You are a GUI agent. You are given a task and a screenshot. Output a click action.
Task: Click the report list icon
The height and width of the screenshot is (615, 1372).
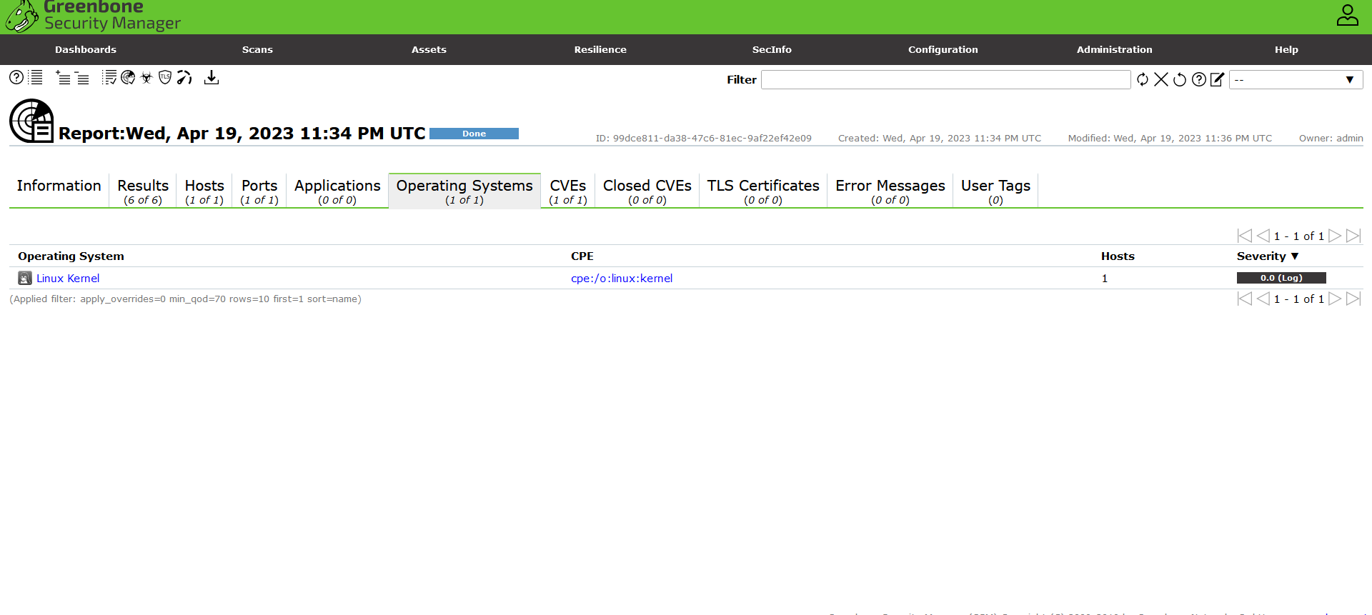tap(36, 77)
